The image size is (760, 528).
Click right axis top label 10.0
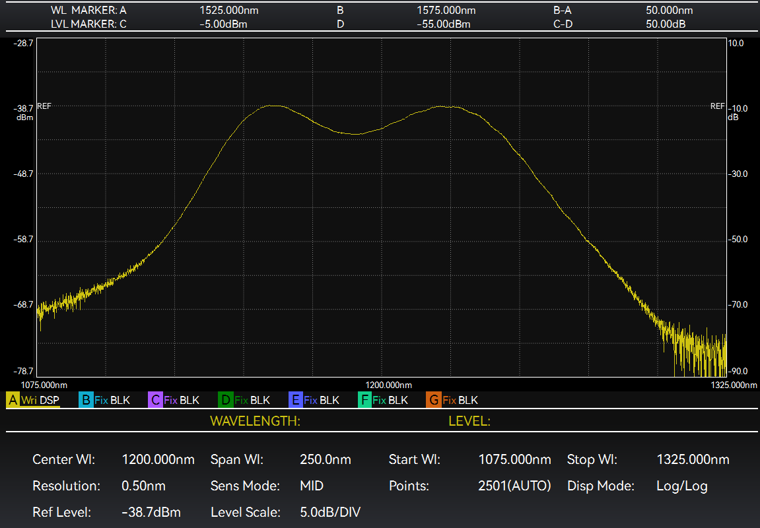(736, 43)
